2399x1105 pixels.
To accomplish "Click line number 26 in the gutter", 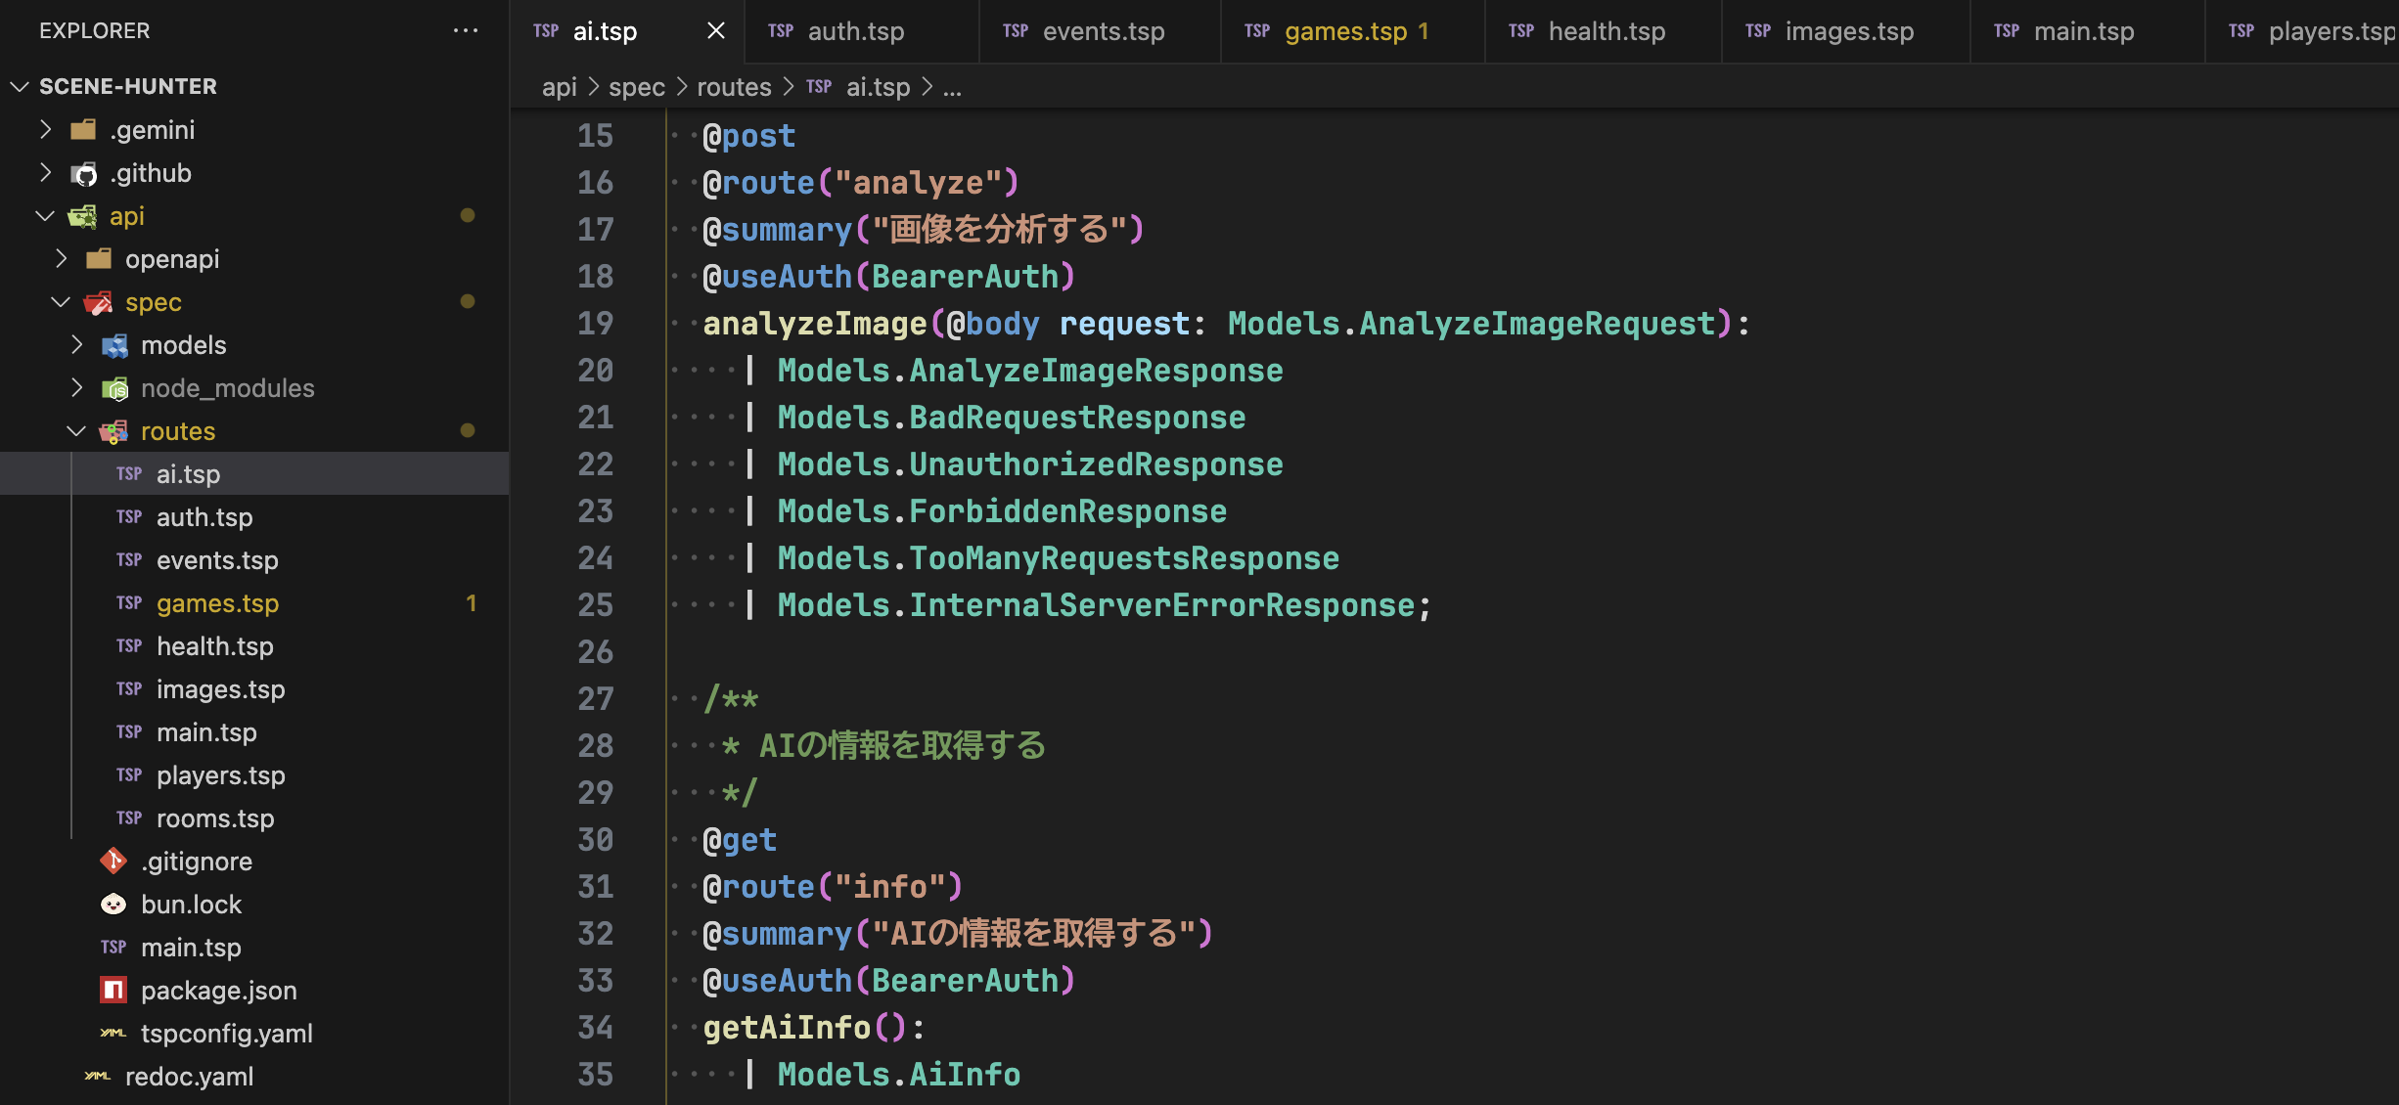I will 595,652.
